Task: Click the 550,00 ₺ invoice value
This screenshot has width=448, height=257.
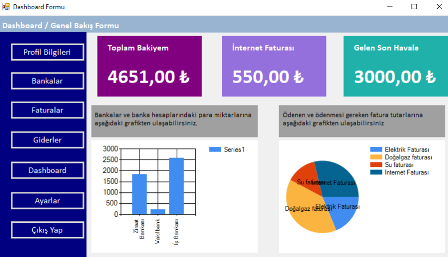Action: 268,77
